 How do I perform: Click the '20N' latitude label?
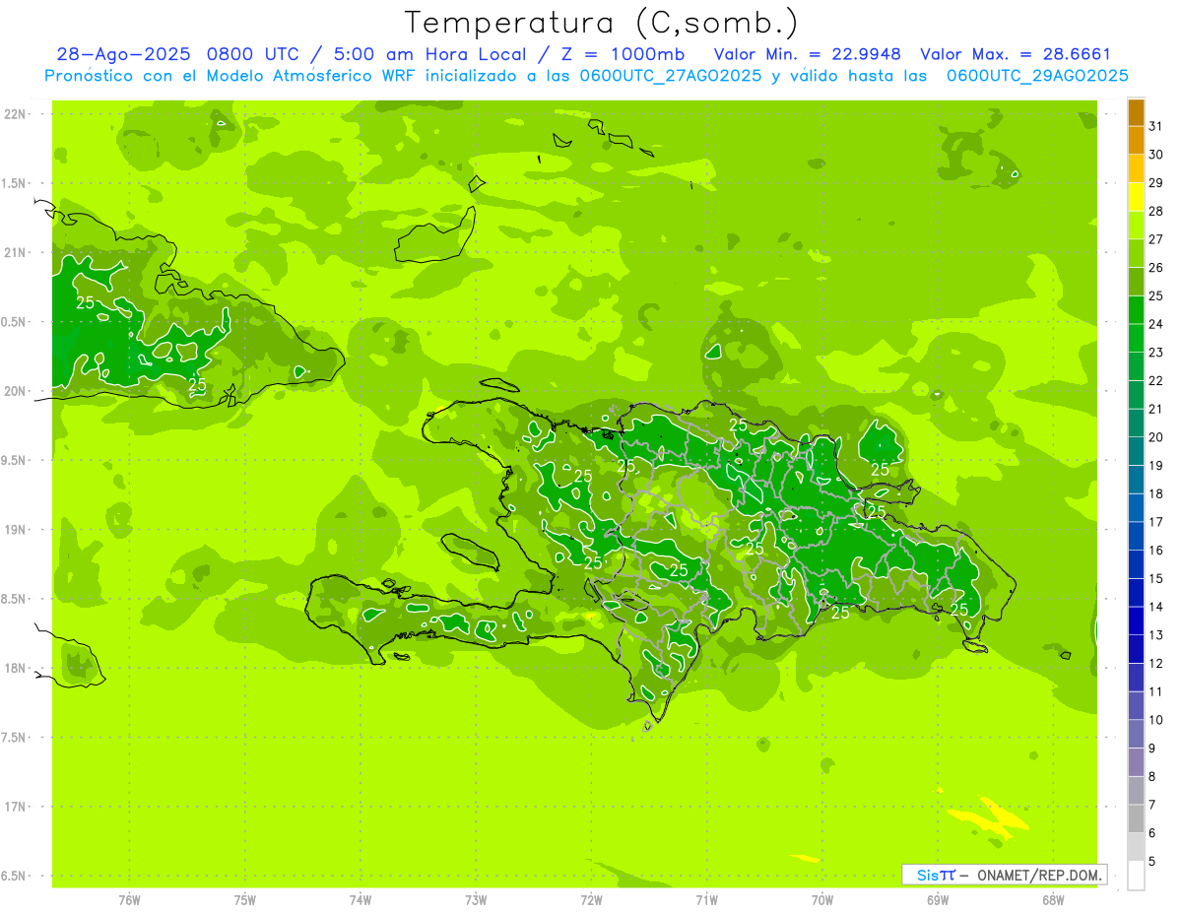point(16,391)
